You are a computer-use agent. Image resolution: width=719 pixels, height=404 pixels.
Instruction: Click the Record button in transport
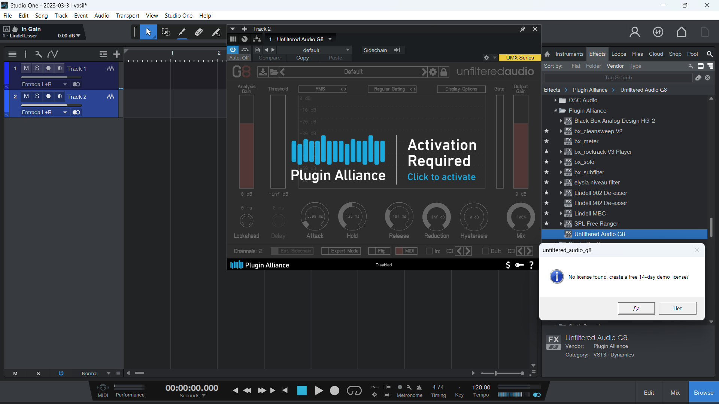tap(334, 391)
